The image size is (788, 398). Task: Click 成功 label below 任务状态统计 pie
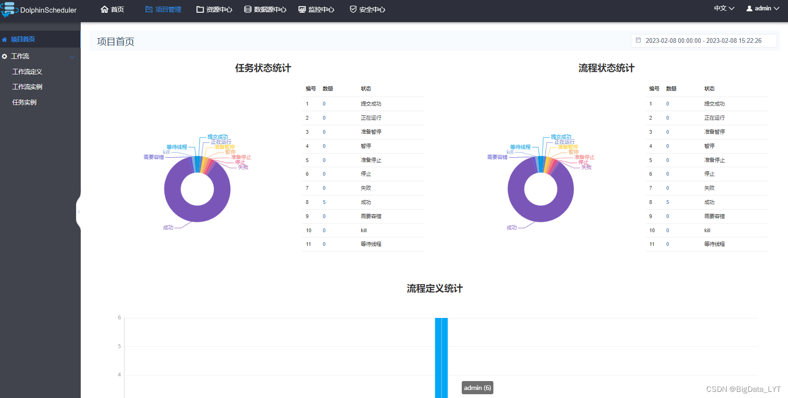click(168, 227)
